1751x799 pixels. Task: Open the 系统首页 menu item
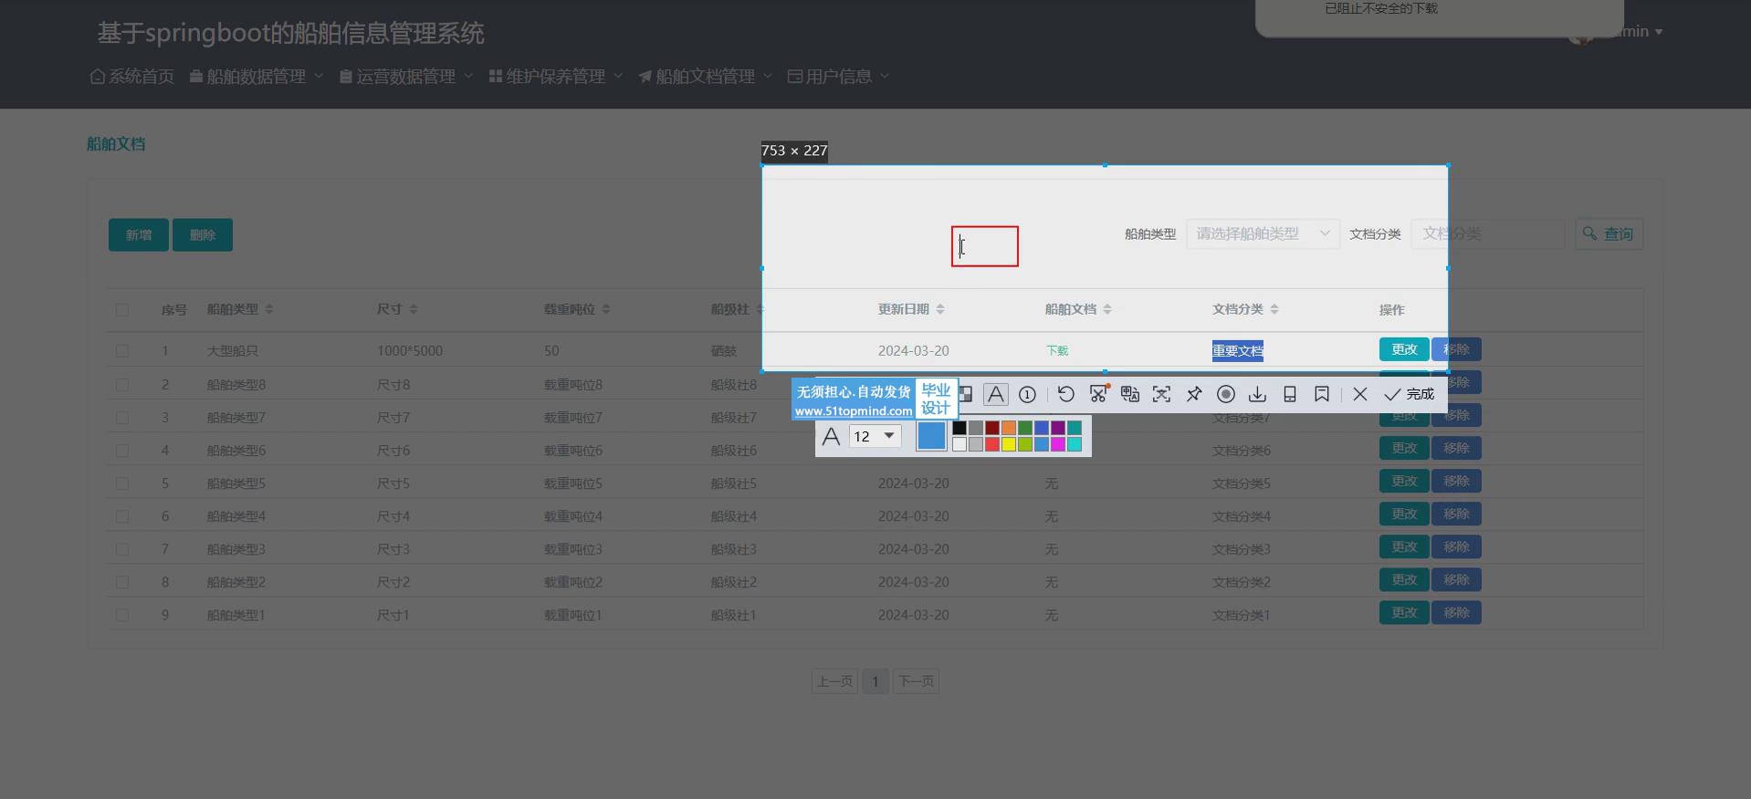(x=132, y=77)
